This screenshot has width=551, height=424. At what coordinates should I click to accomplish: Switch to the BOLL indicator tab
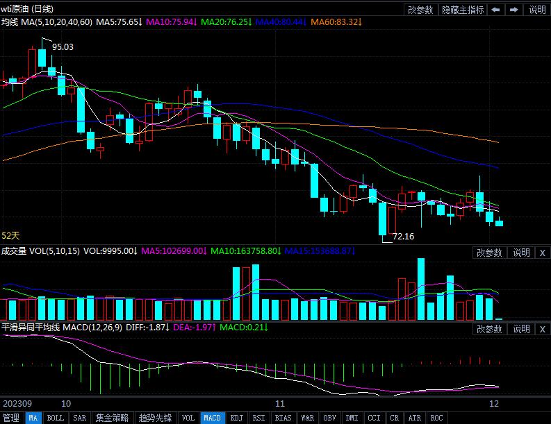click(x=55, y=418)
